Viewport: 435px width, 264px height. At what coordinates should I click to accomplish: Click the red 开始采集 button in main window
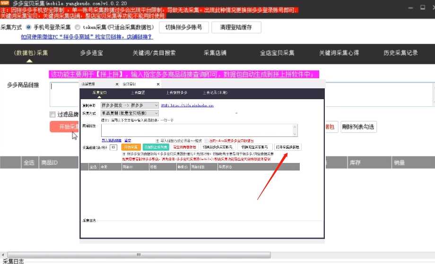tap(64, 127)
